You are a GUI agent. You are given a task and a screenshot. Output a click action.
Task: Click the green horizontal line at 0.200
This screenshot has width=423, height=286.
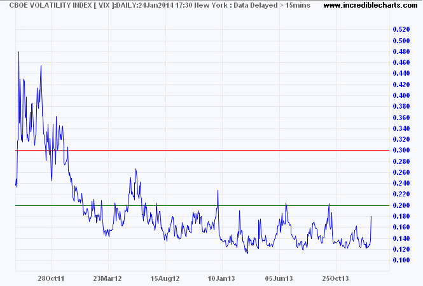[x=202, y=205]
